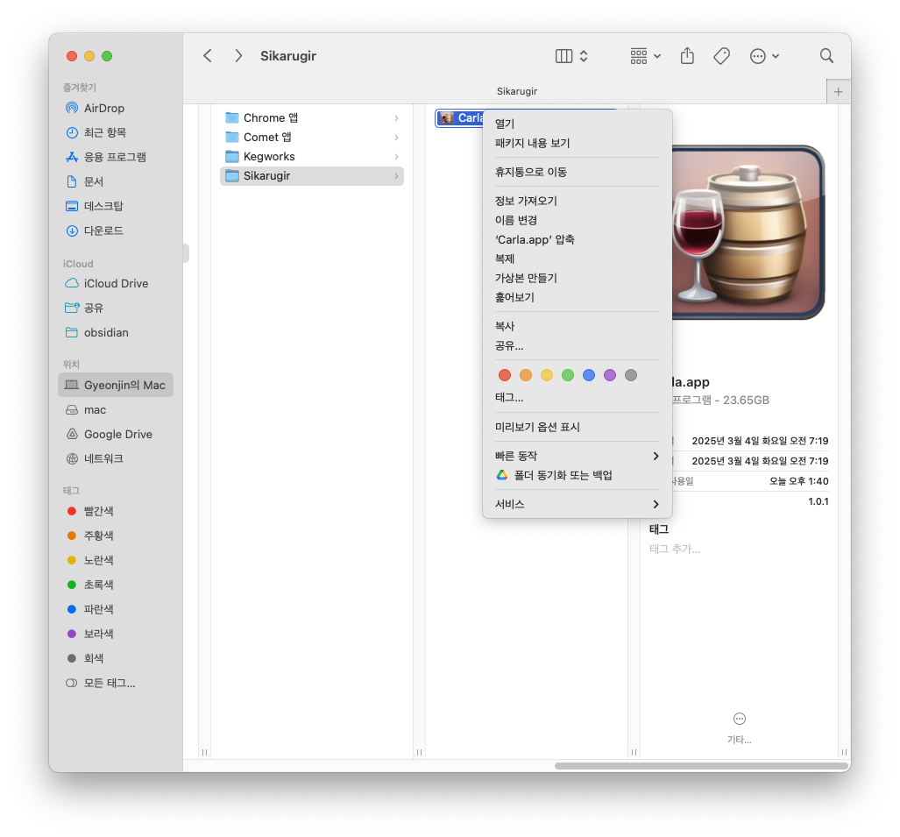Open AirDrop in the sidebar
The height and width of the screenshot is (837, 900).
103,108
